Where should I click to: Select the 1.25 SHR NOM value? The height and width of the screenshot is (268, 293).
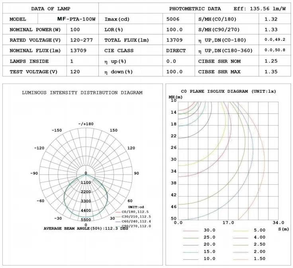point(271,61)
